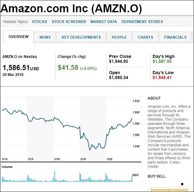Go to the FINANCIALS tab
This screenshot has height=192, width=194.
click(175, 37)
